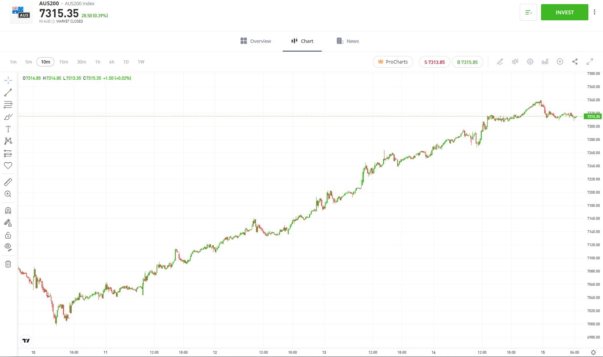Select the brush drawing tool
Image resolution: width=603 pixels, height=357 pixels.
tap(8, 117)
